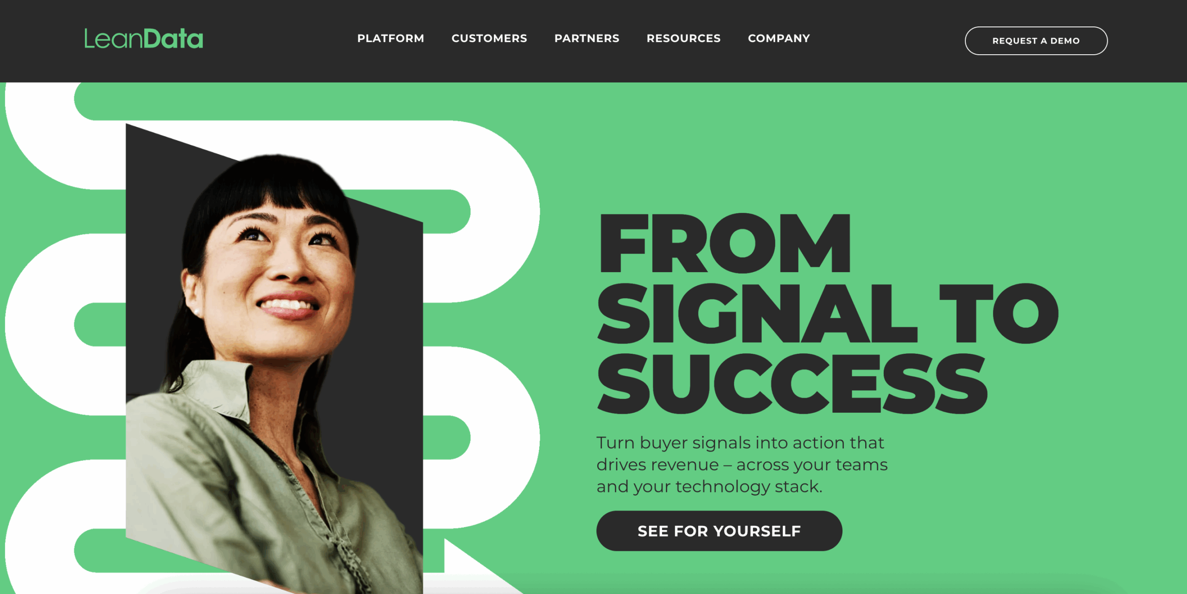Expand the Resources navigation item
This screenshot has width=1187, height=594.
click(683, 38)
